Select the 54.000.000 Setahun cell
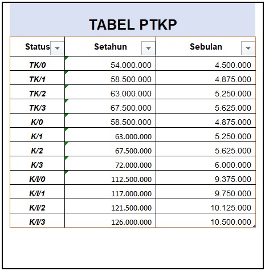265x271 pixels. [110, 63]
